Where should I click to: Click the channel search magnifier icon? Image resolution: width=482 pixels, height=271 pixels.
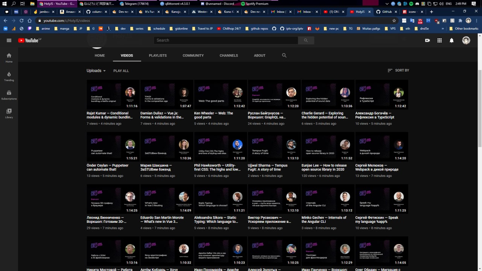click(284, 55)
